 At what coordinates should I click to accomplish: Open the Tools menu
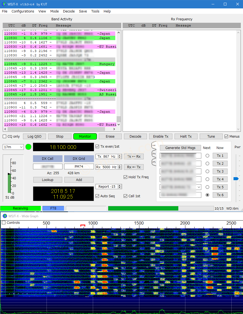[x=95, y=11]
